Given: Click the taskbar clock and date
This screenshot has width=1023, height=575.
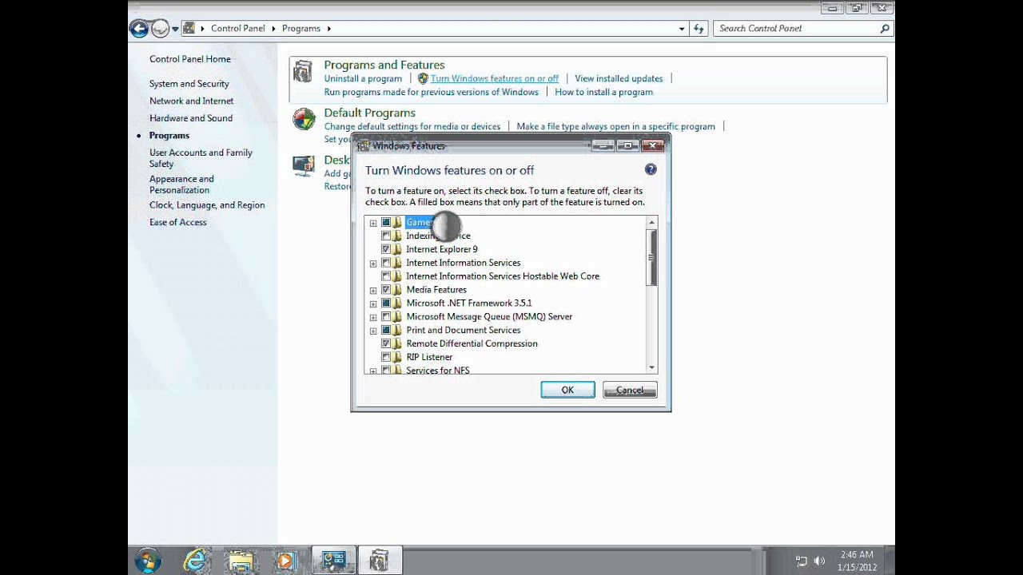Looking at the screenshot, I should (856, 561).
